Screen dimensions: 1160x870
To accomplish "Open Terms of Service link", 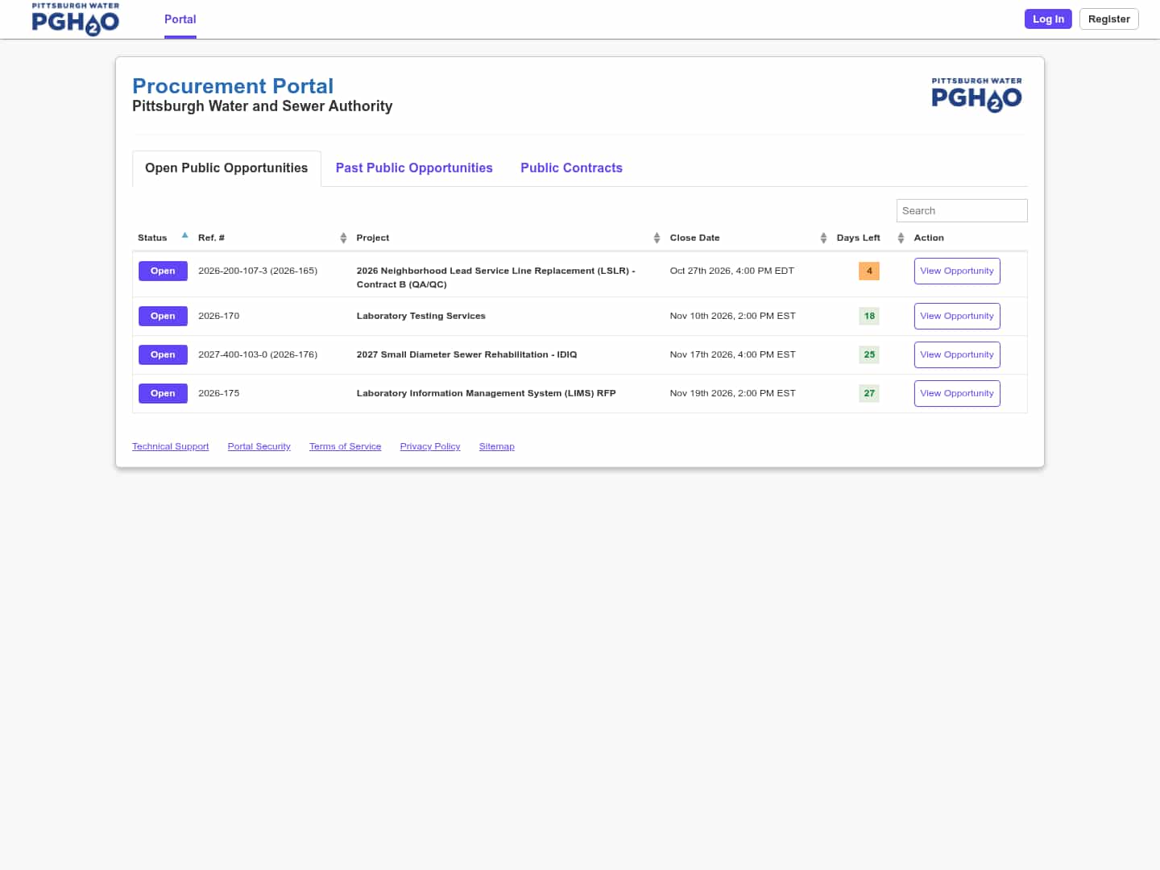I will [345, 446].
